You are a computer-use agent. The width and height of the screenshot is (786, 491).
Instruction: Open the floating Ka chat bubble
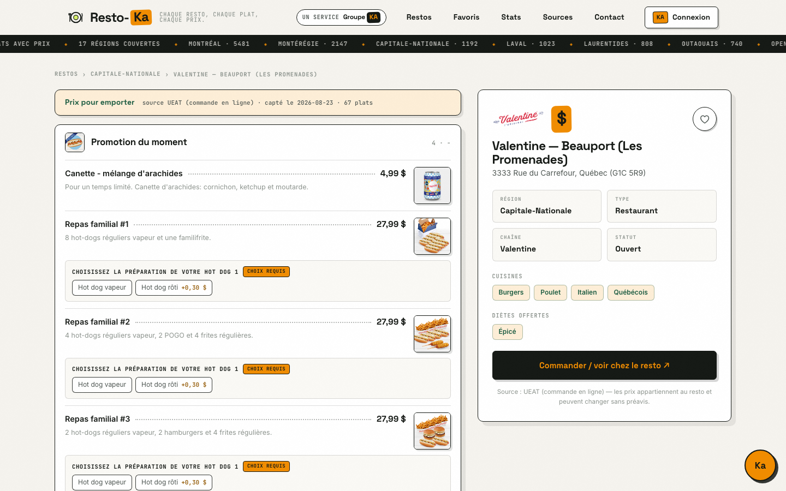[x=760, y=465]
